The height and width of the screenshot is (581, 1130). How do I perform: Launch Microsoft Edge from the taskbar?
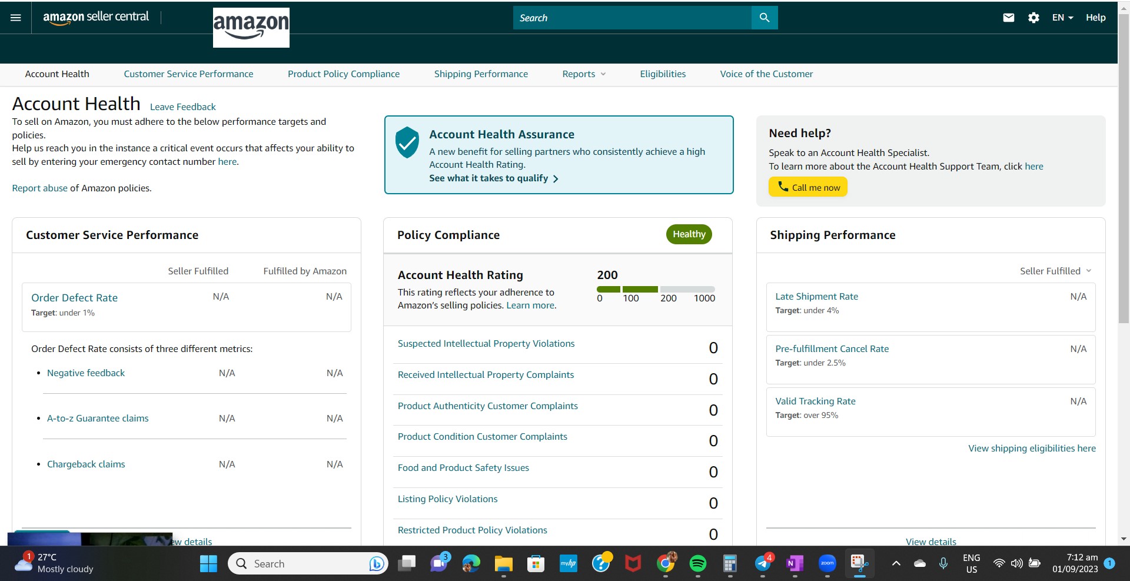[471, 564]
